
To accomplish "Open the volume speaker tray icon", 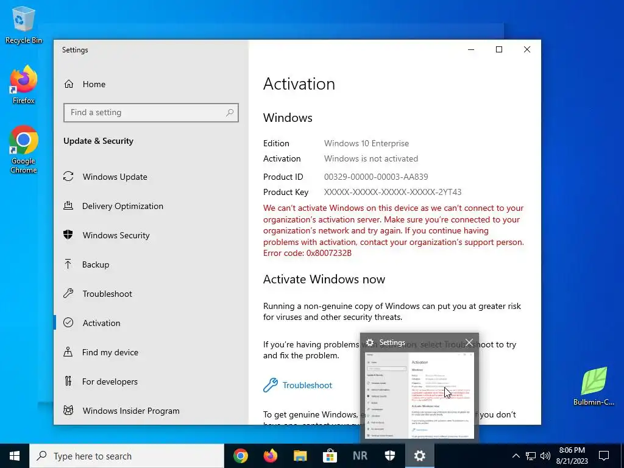I will (x=545, y=456).
